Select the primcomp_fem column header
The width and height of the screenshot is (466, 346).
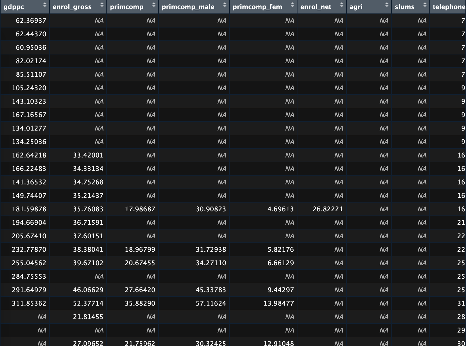pyautogui.click(x=263, y=7)
